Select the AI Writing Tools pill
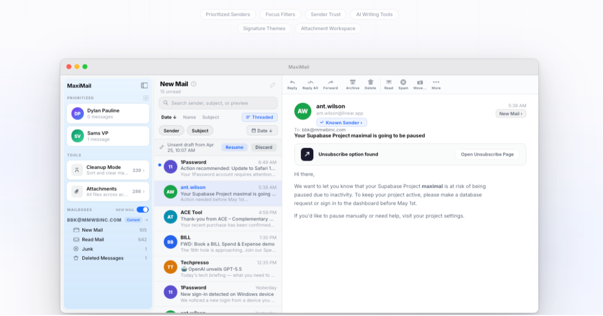This screenshot has width=603, height=316. (374, 14)
